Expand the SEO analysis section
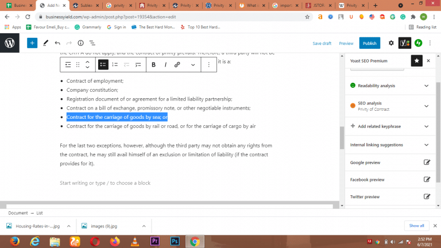This screenshot has width=441, height=248. [426, 106]
